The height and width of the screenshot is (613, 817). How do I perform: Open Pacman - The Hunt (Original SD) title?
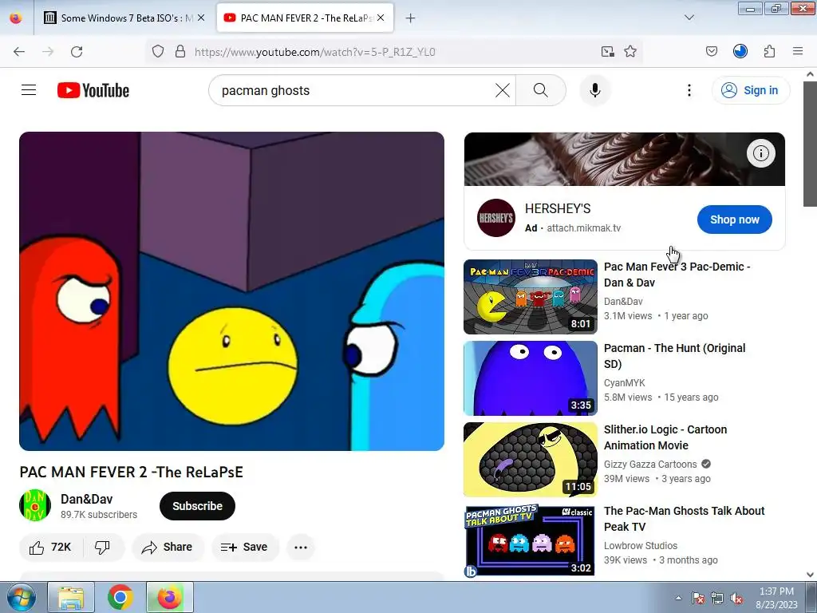674,356
